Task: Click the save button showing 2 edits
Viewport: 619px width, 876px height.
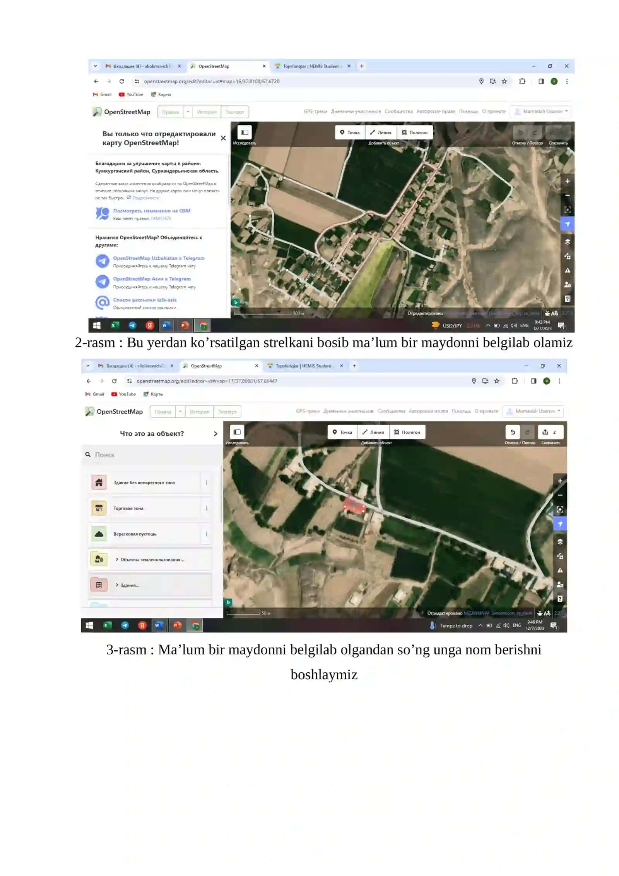Action: pos(550,432)
